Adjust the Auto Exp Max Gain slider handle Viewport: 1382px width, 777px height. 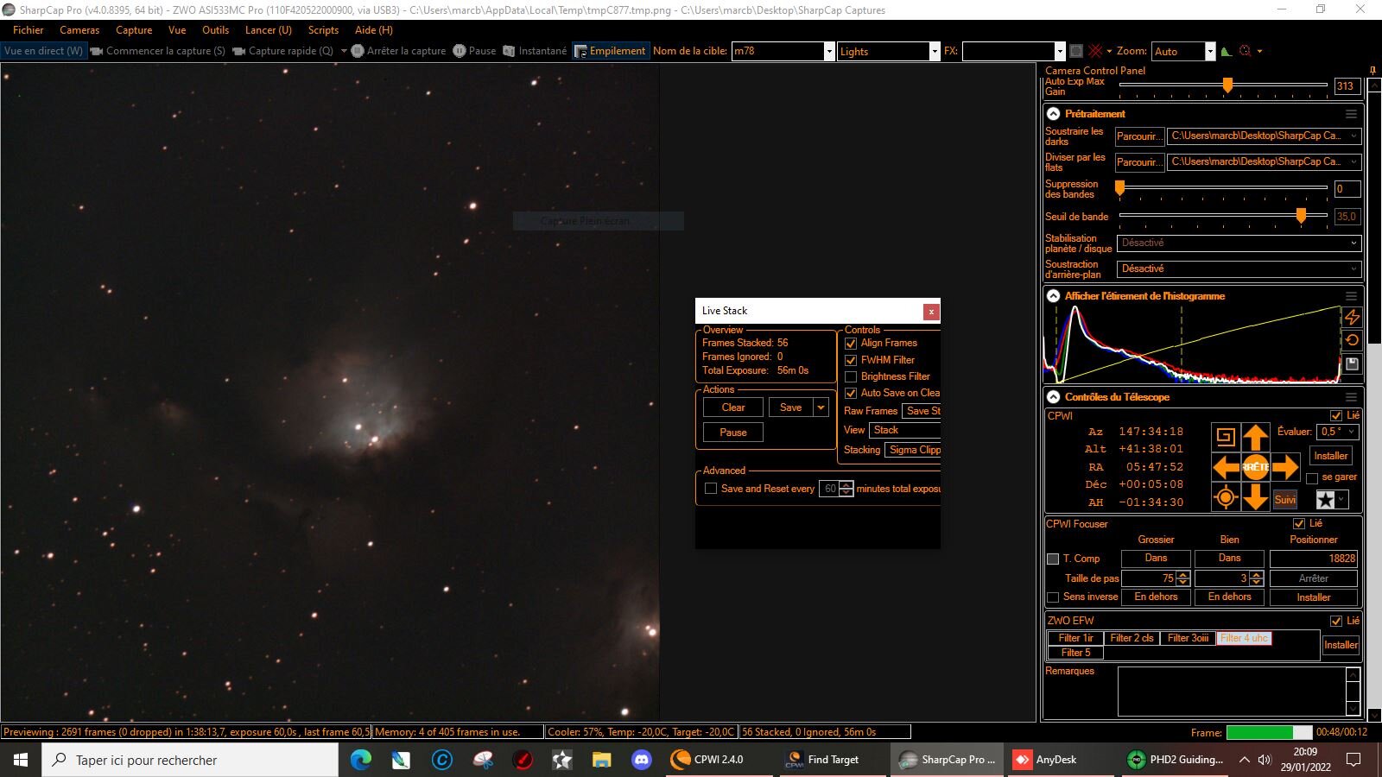click(1227, 85)
